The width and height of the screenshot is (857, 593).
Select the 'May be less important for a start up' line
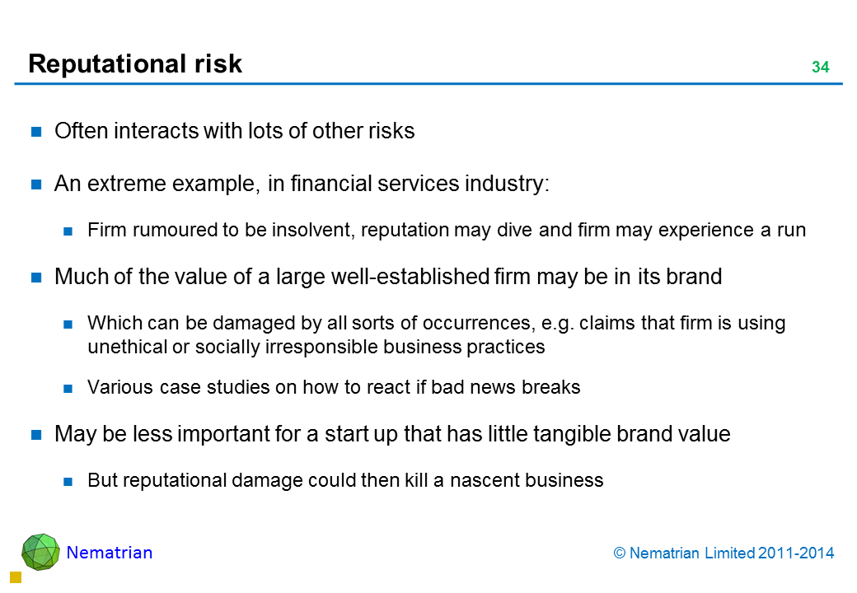392,434
